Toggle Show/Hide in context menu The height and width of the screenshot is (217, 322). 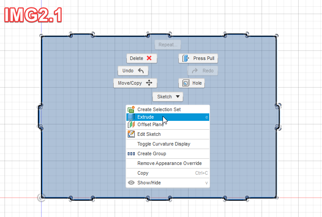click(x=168, y=183)
